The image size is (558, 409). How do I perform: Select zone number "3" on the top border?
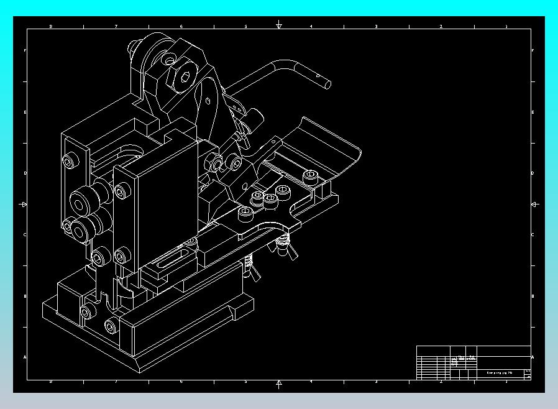click(376, 26)
